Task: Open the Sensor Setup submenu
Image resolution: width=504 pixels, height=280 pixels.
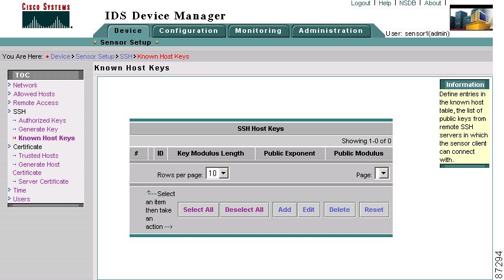Action: click(x=125, y=42)
